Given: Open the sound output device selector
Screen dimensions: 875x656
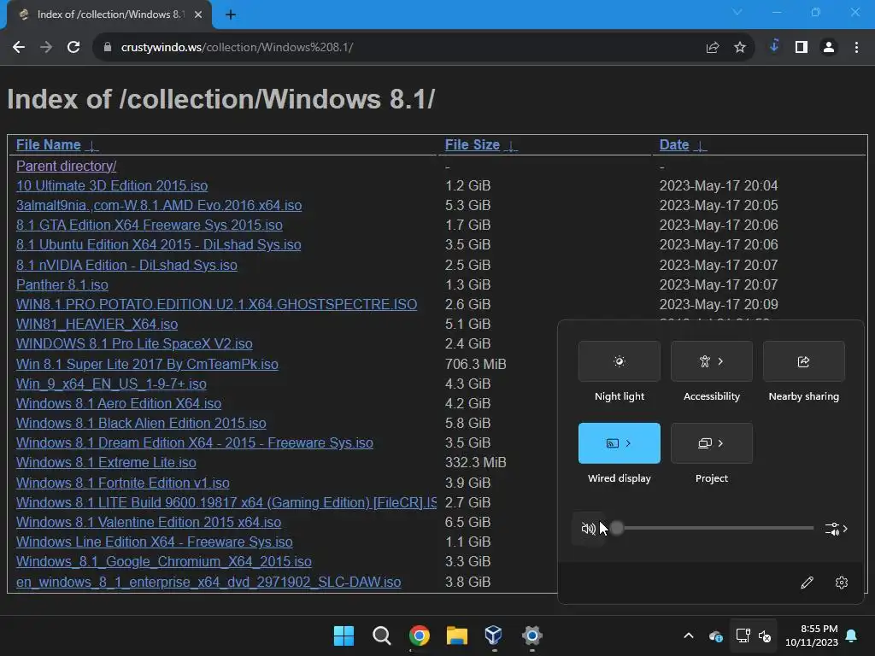Looking at the screenshot, I should [837, 529].
